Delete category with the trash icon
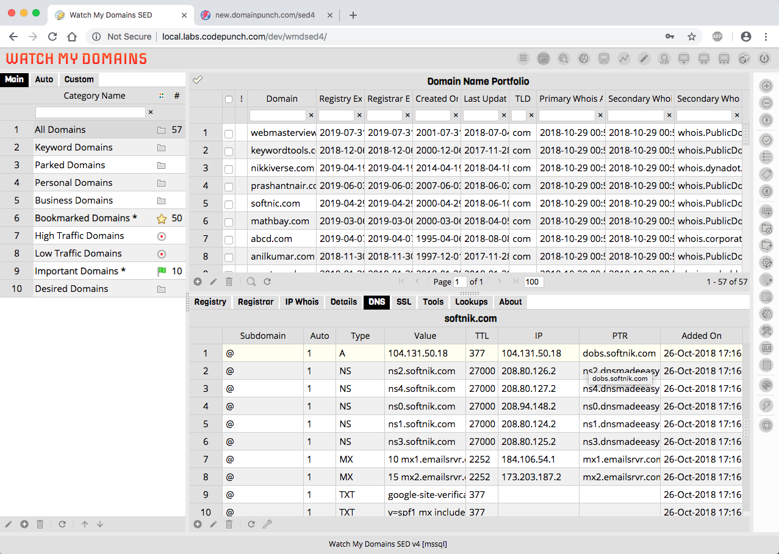 pyautogui.click(x=40, y=524)
